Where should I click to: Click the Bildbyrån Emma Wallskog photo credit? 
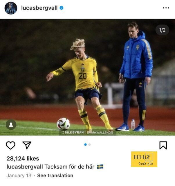tap(87, 133)
